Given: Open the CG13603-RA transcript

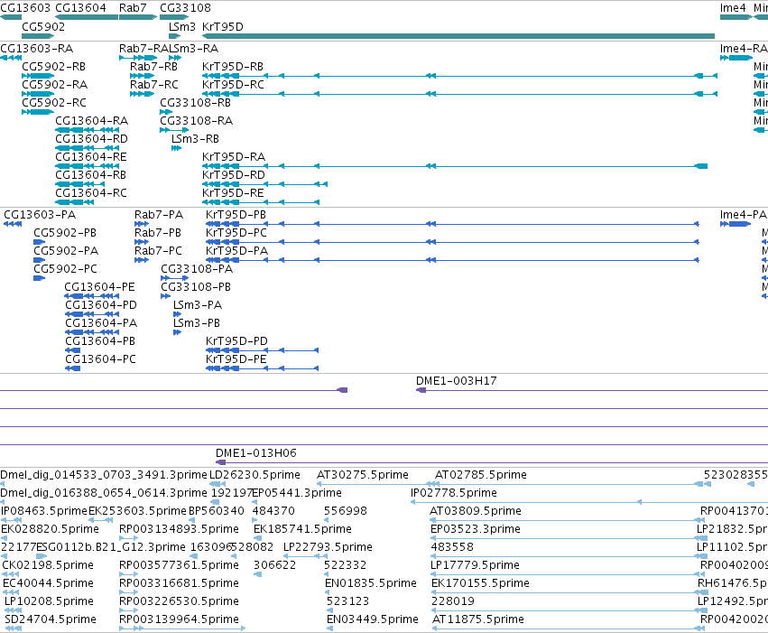Looking at the screenshot, I should 37,49.
